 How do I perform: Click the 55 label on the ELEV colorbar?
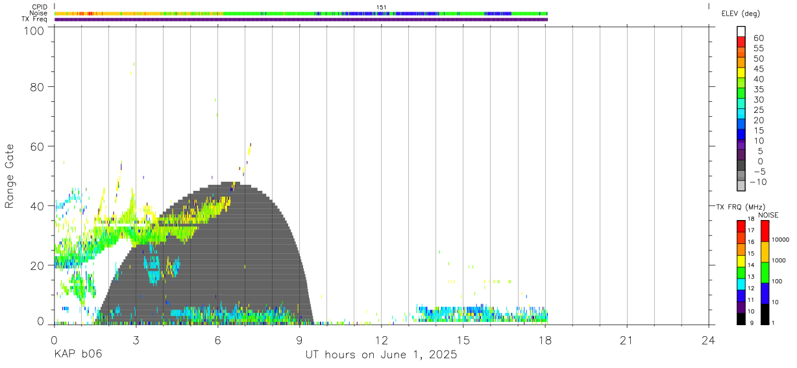click(x=758, y=49)
